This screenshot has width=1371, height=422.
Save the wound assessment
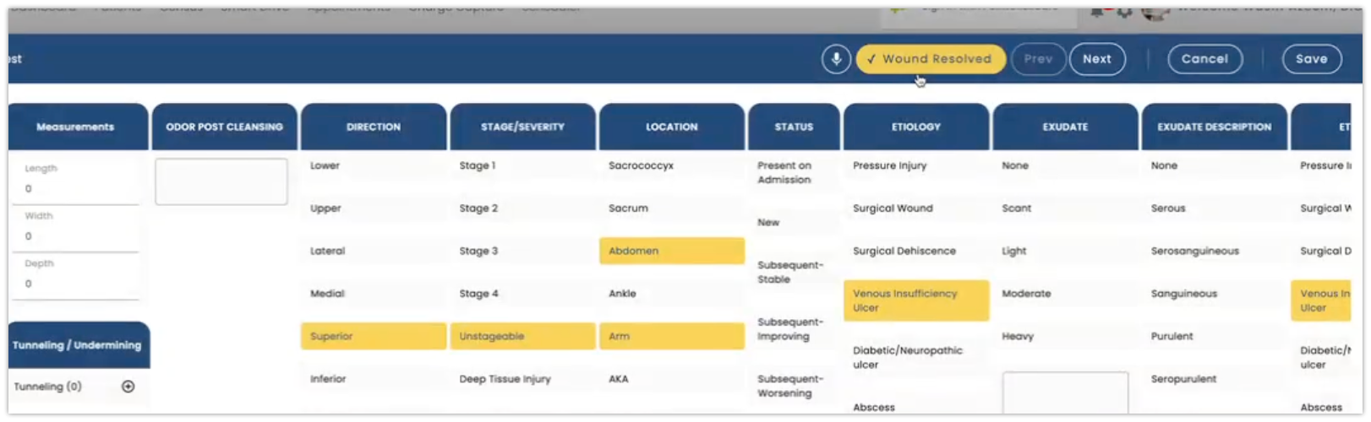tap(1312, 59)
